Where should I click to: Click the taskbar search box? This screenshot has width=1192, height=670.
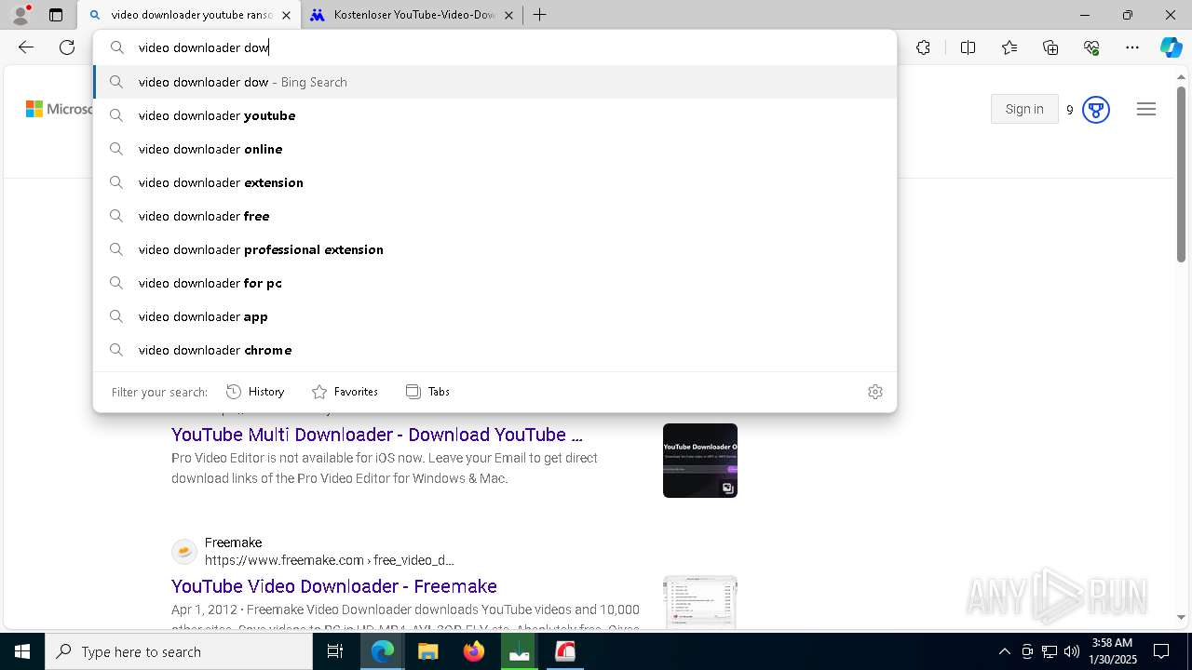click(179, 651)
